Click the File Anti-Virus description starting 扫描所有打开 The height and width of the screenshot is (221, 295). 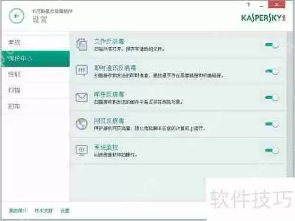point(129,49)
